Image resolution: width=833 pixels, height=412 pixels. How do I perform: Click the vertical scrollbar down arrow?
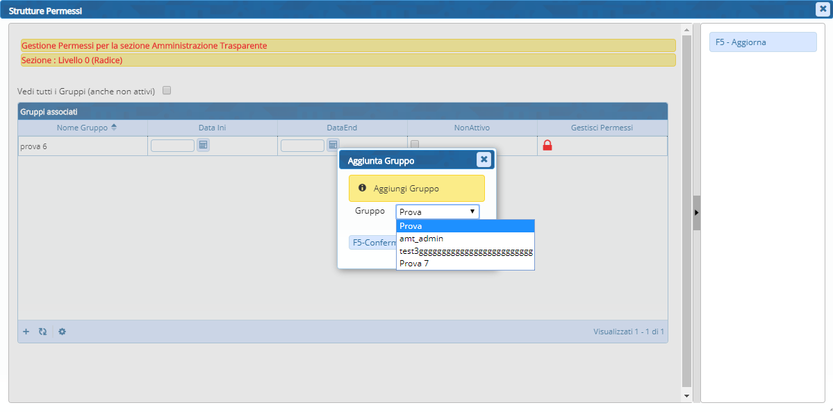click(x=686, y=396)
